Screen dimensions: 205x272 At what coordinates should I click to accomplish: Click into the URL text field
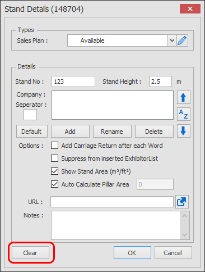pos(112,202)
